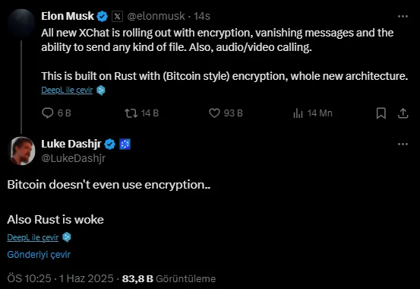Open Elon Musk's dark avatar

point(21,23)
